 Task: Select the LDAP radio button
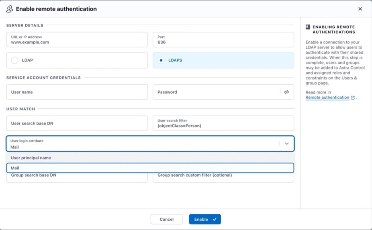[15, 60]
